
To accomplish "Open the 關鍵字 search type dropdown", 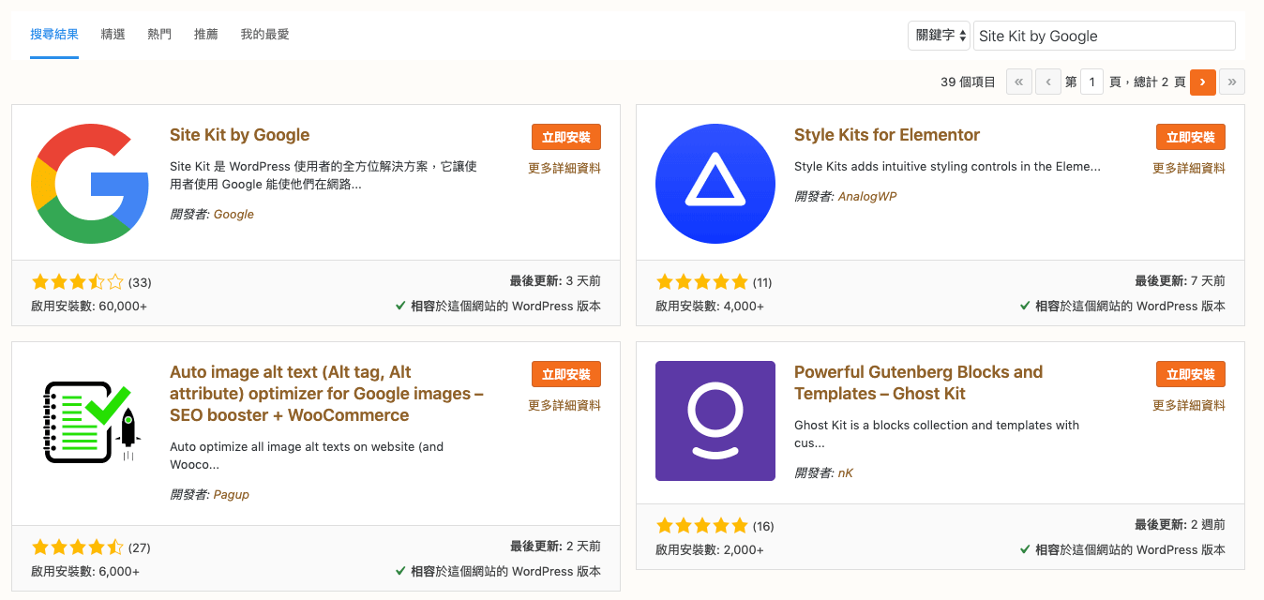I will [939, 36].
